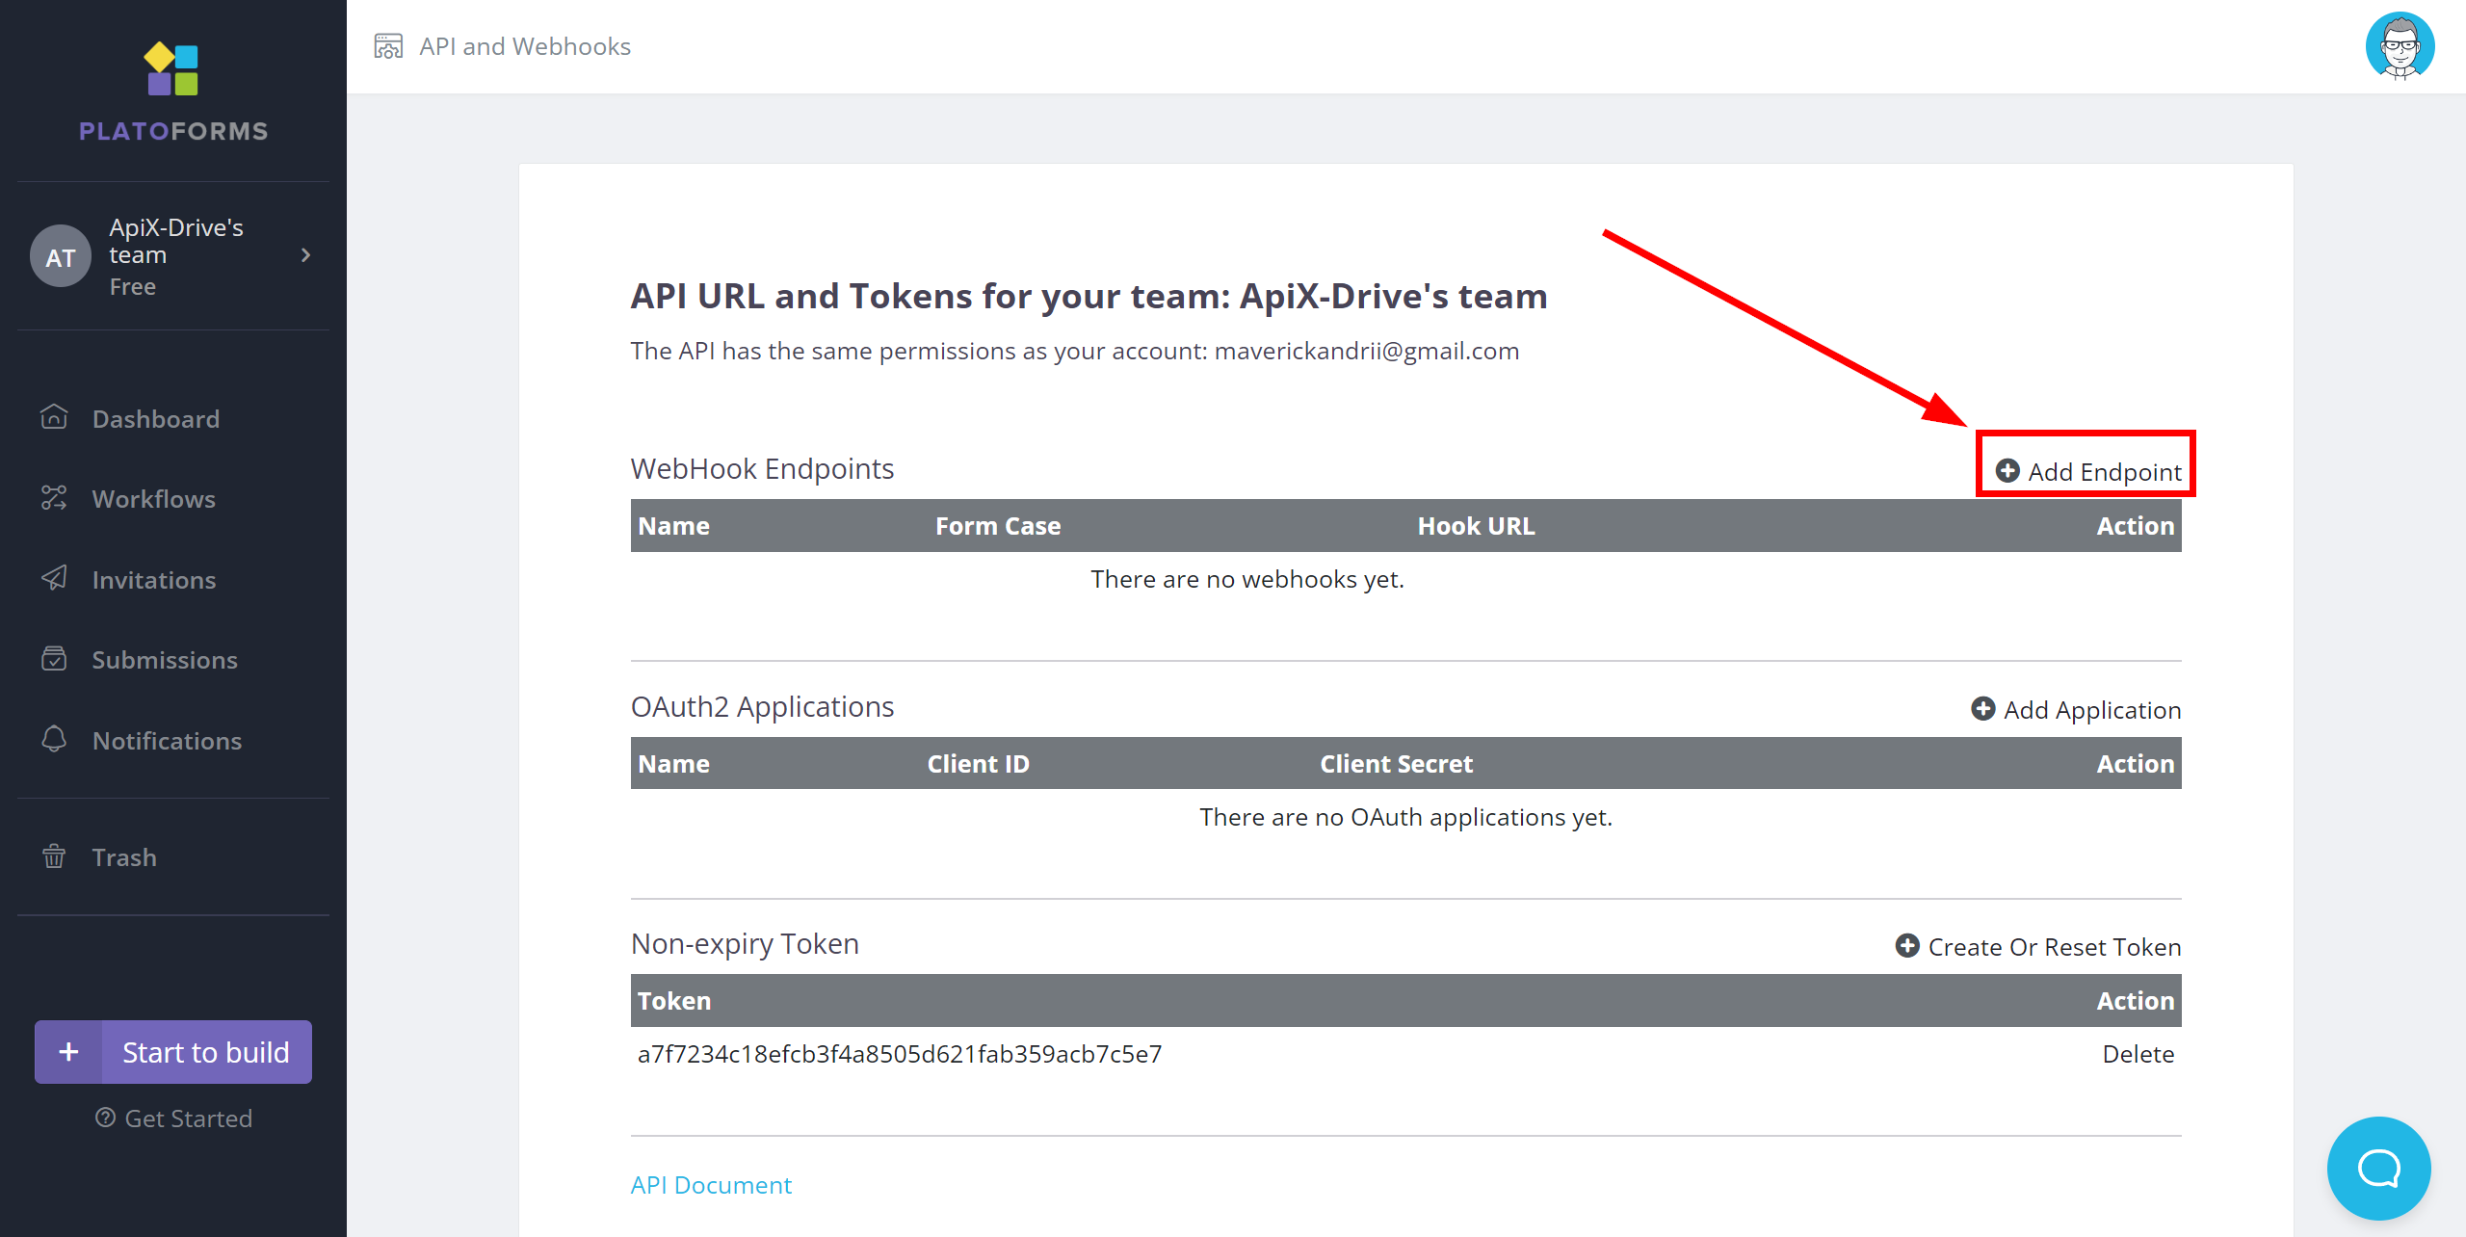Click the Invitations icon in sidebar

[52, 579]
